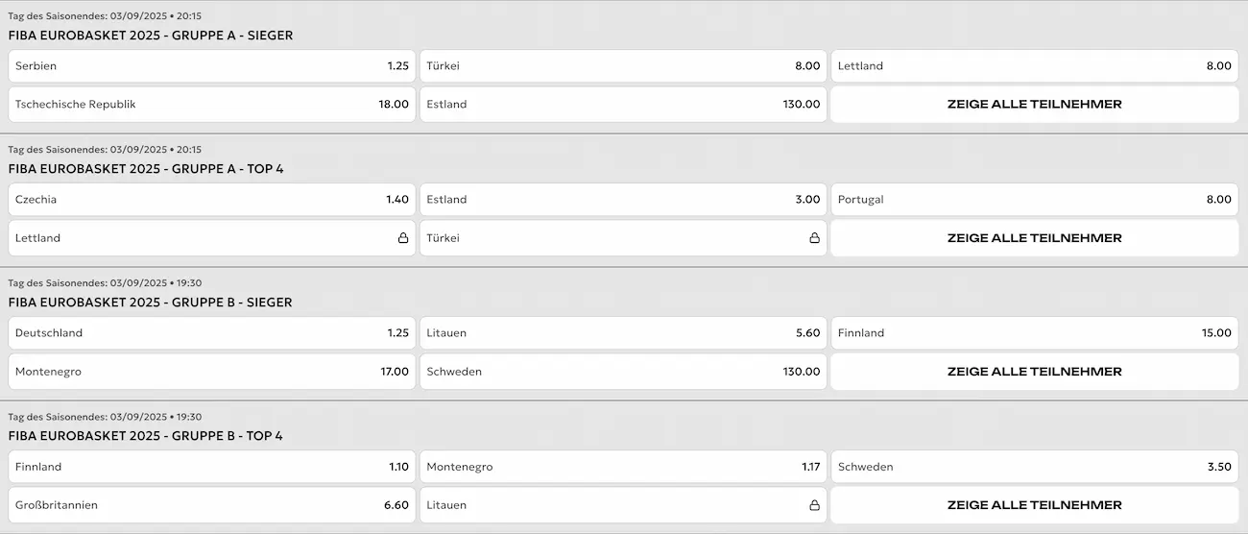Choose Litauen at 5.60 odds
Viewport: 1248px width, 534px height.
(x=623, y=333)
